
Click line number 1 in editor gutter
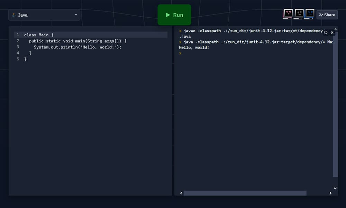18,35
